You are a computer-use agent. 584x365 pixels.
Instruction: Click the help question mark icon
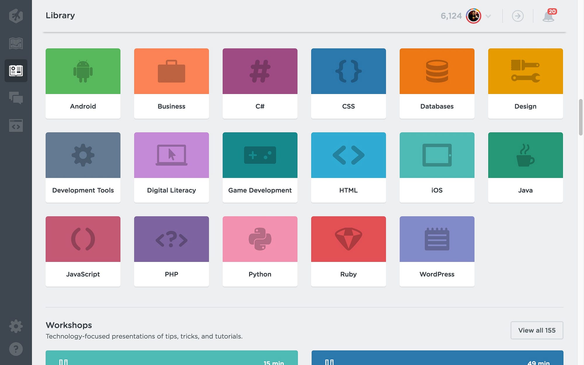[16, 349]
